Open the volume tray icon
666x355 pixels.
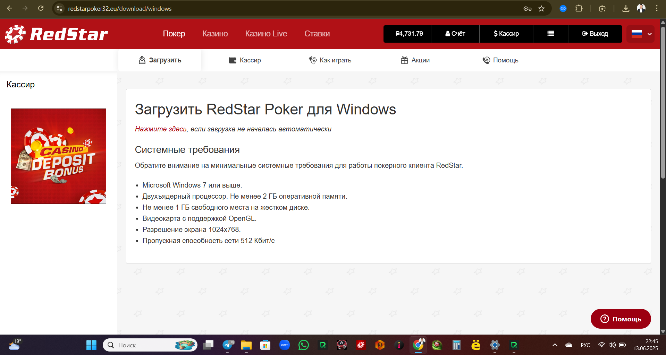(x=612, y=345)
